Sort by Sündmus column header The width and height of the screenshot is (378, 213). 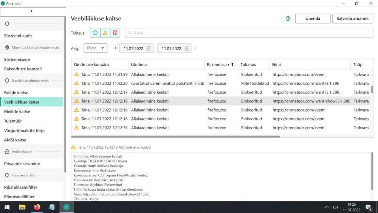tap(166, 65)
